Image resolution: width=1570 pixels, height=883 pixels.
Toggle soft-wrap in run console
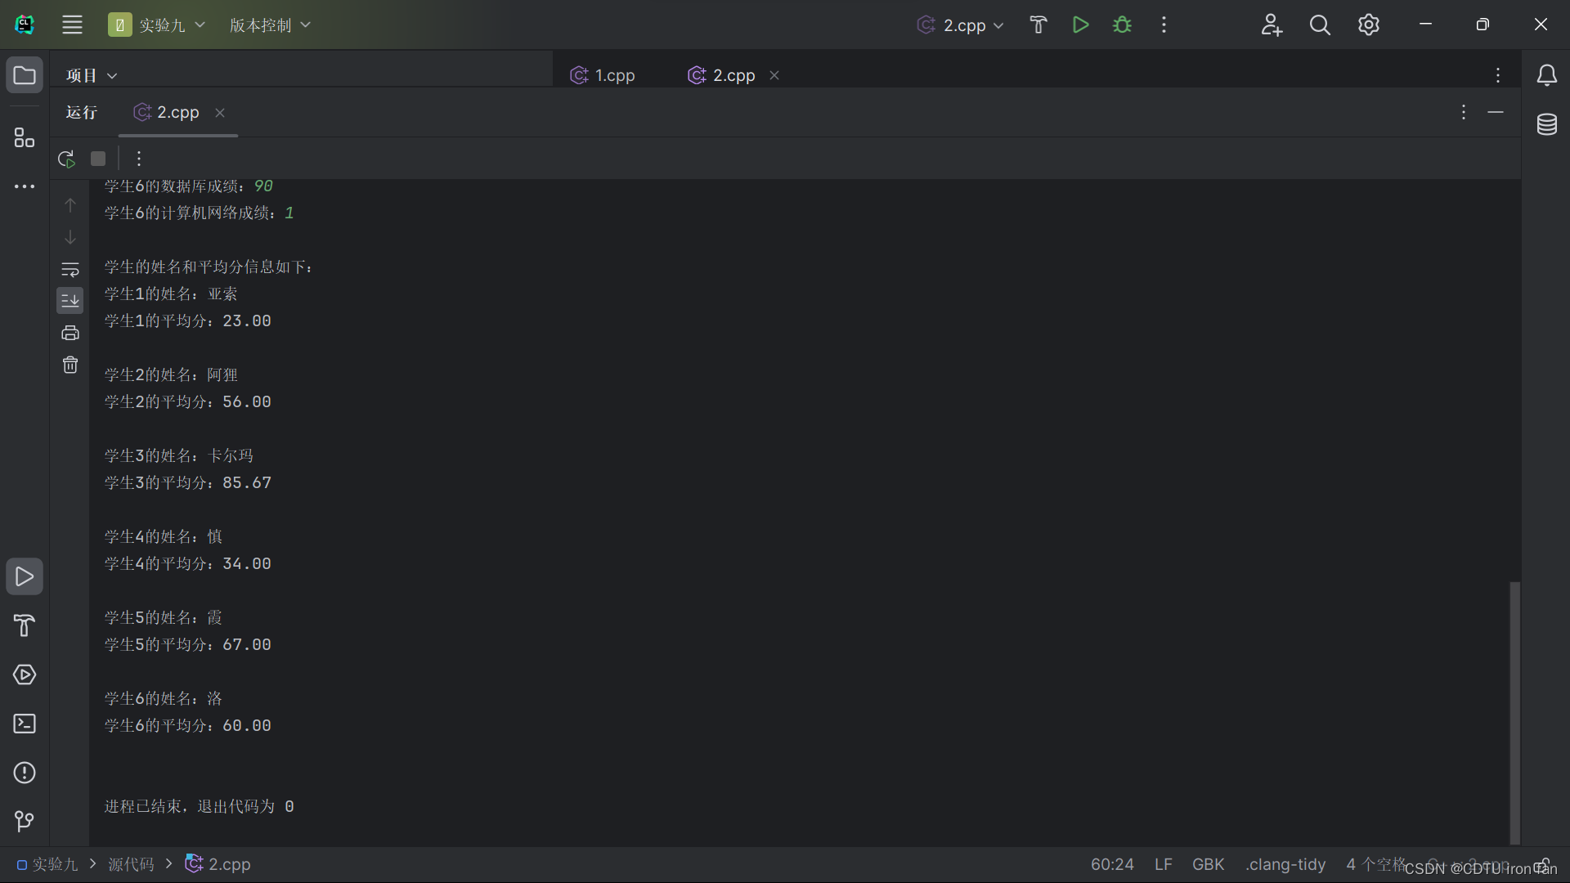(x=70, y=269)
